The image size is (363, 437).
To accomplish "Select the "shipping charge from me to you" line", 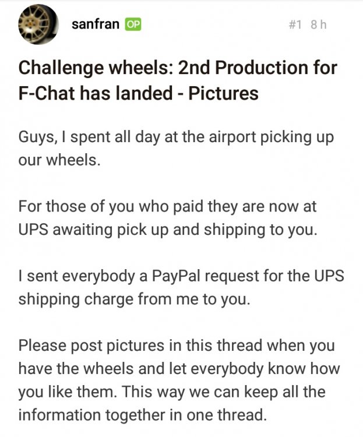I will [134, 299].
